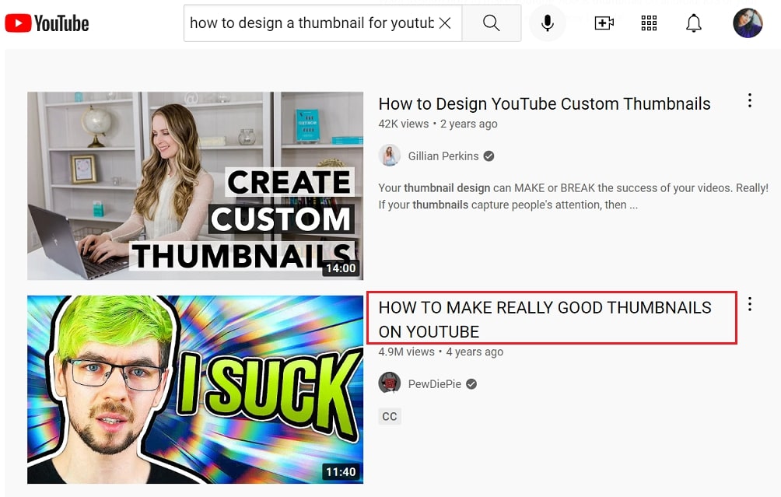The width and height of the screenshot is (781, 497).
Task: Open the options menu for Gillian Perkins video
Action: pos(750,100)
